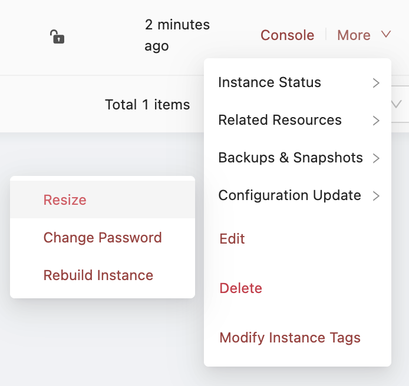Select Backups & Snapshots menu item

pyautogui.click(x=290, y=158)
